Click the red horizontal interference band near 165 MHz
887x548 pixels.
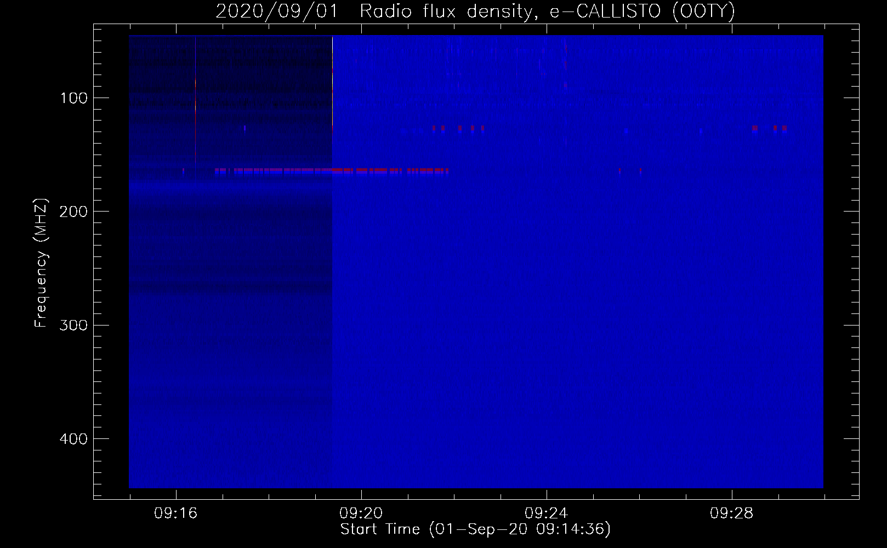pos(332,171)
